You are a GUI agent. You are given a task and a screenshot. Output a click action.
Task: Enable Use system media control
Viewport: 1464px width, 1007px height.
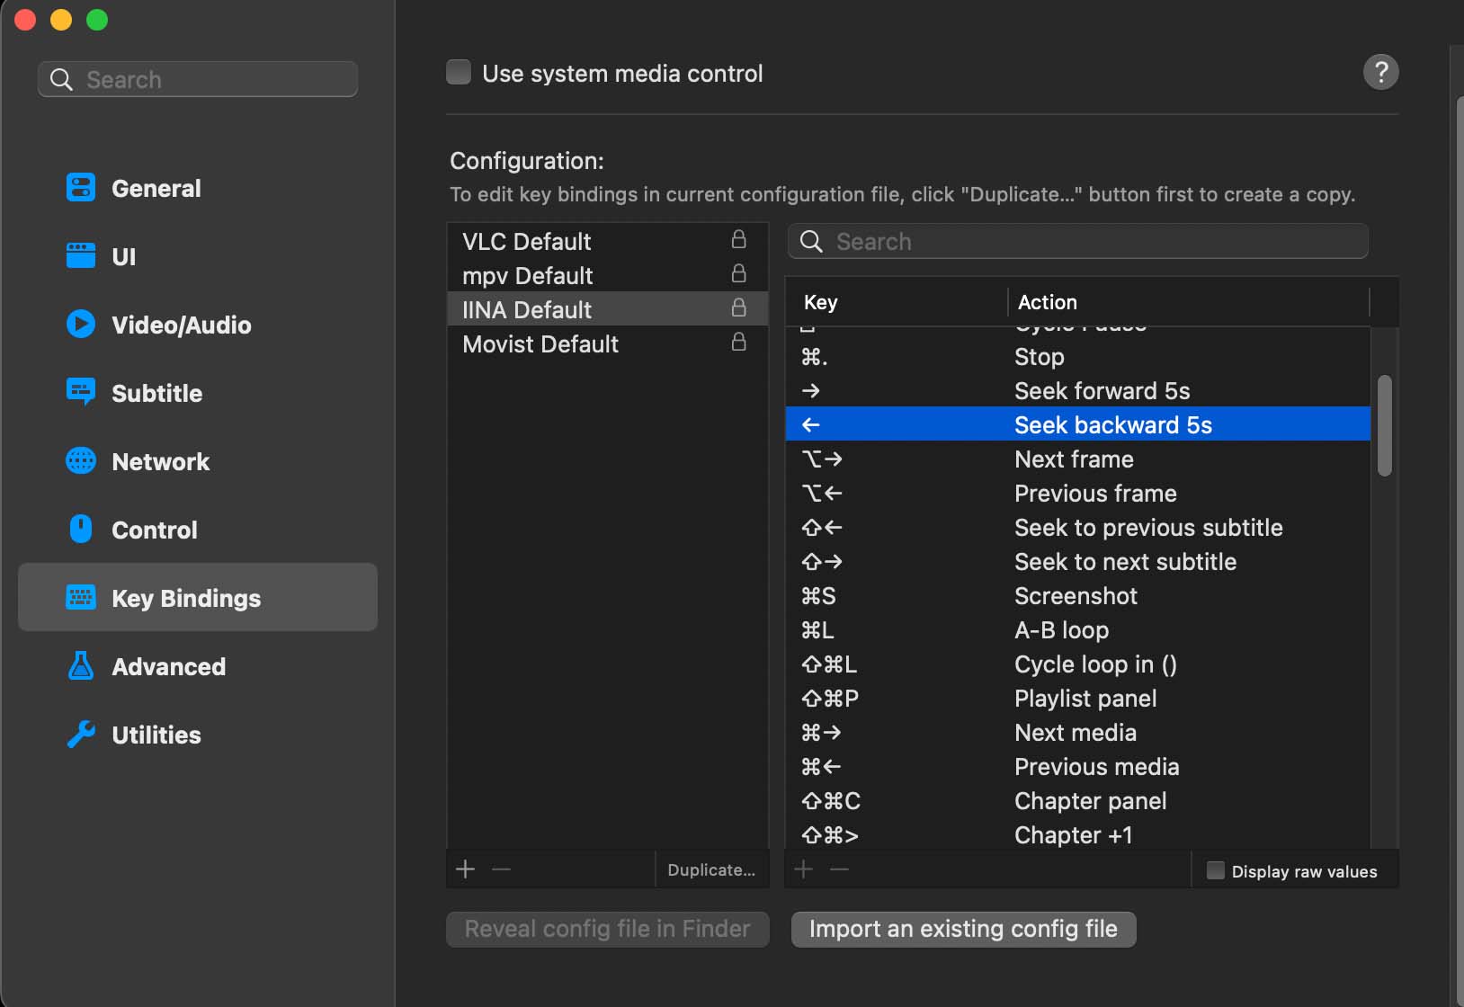tap(459, 72)
